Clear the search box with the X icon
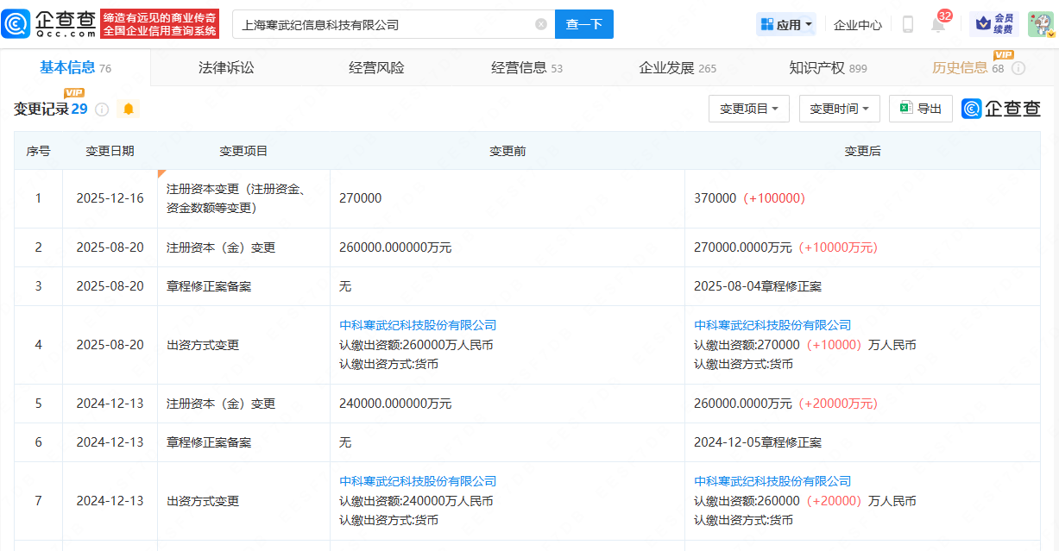The width and height of the screenshot is (1059, 551). [x=541, y=24]
